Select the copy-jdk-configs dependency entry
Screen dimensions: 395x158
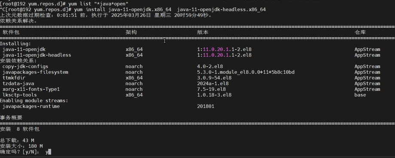pos(25,66)
